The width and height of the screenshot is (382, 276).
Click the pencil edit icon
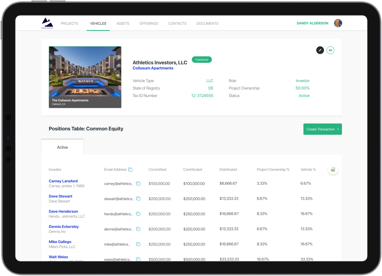tap(320, 50)
